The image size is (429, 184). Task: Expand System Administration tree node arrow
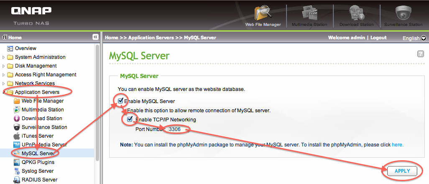click(3, 57)
